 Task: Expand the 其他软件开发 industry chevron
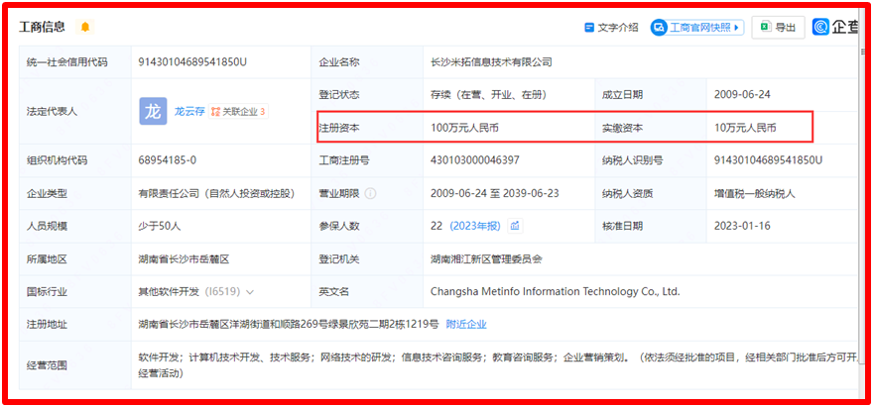point(249,292)
